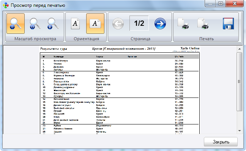Screen dimensions: 246x151
Task: Print the current page with the single-sheet icon
Action: 183,24
